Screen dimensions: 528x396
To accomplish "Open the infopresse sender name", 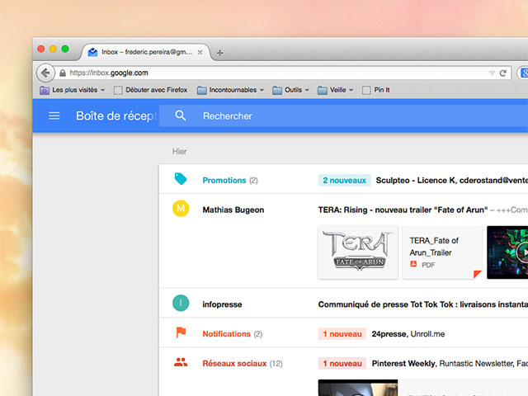I will (x=222, y=304).
